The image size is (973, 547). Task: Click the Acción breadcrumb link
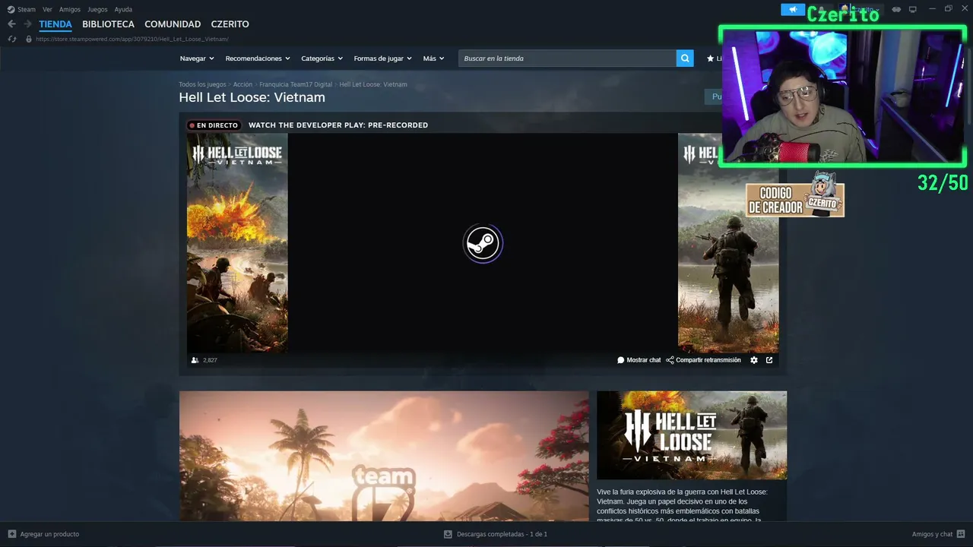(242, 84)
